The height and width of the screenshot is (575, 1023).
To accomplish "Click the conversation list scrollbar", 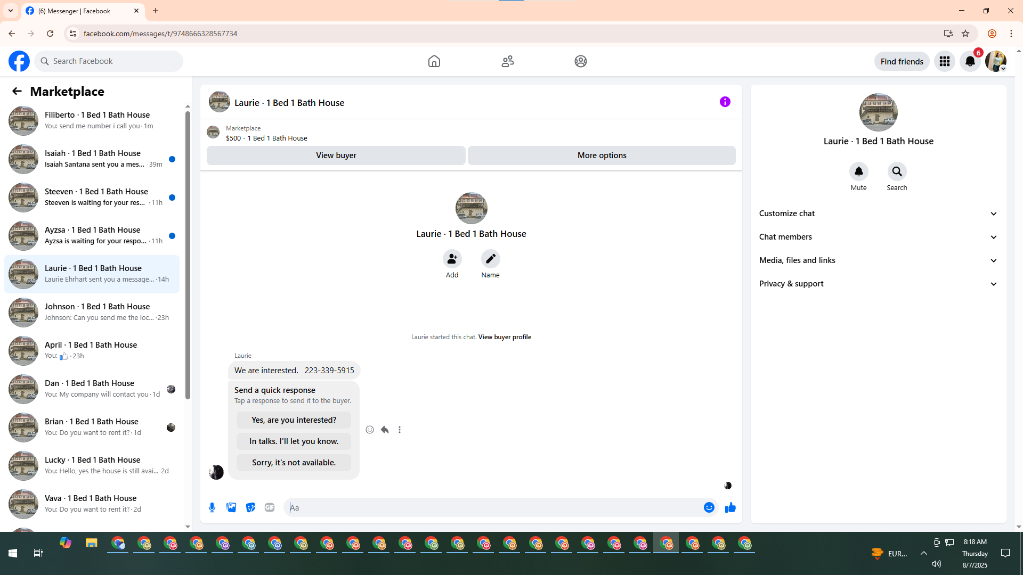I will click(188, 256).
